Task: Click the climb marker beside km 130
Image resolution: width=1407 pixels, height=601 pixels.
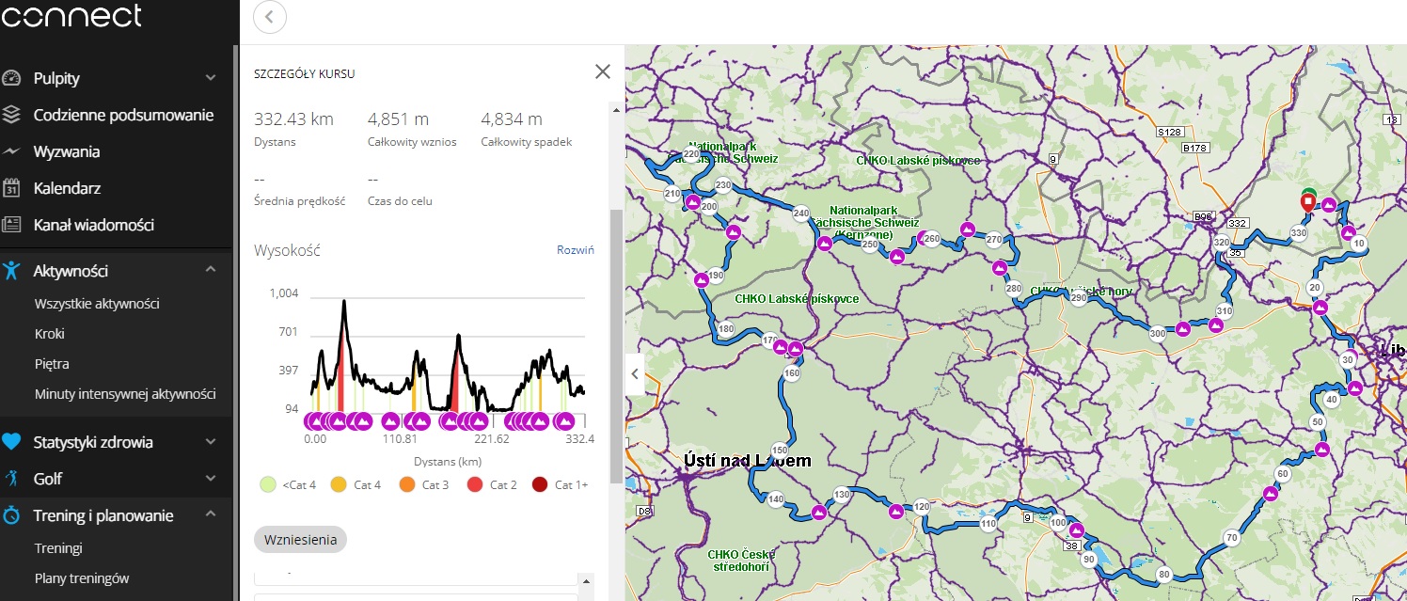Action: pos(819,514)
